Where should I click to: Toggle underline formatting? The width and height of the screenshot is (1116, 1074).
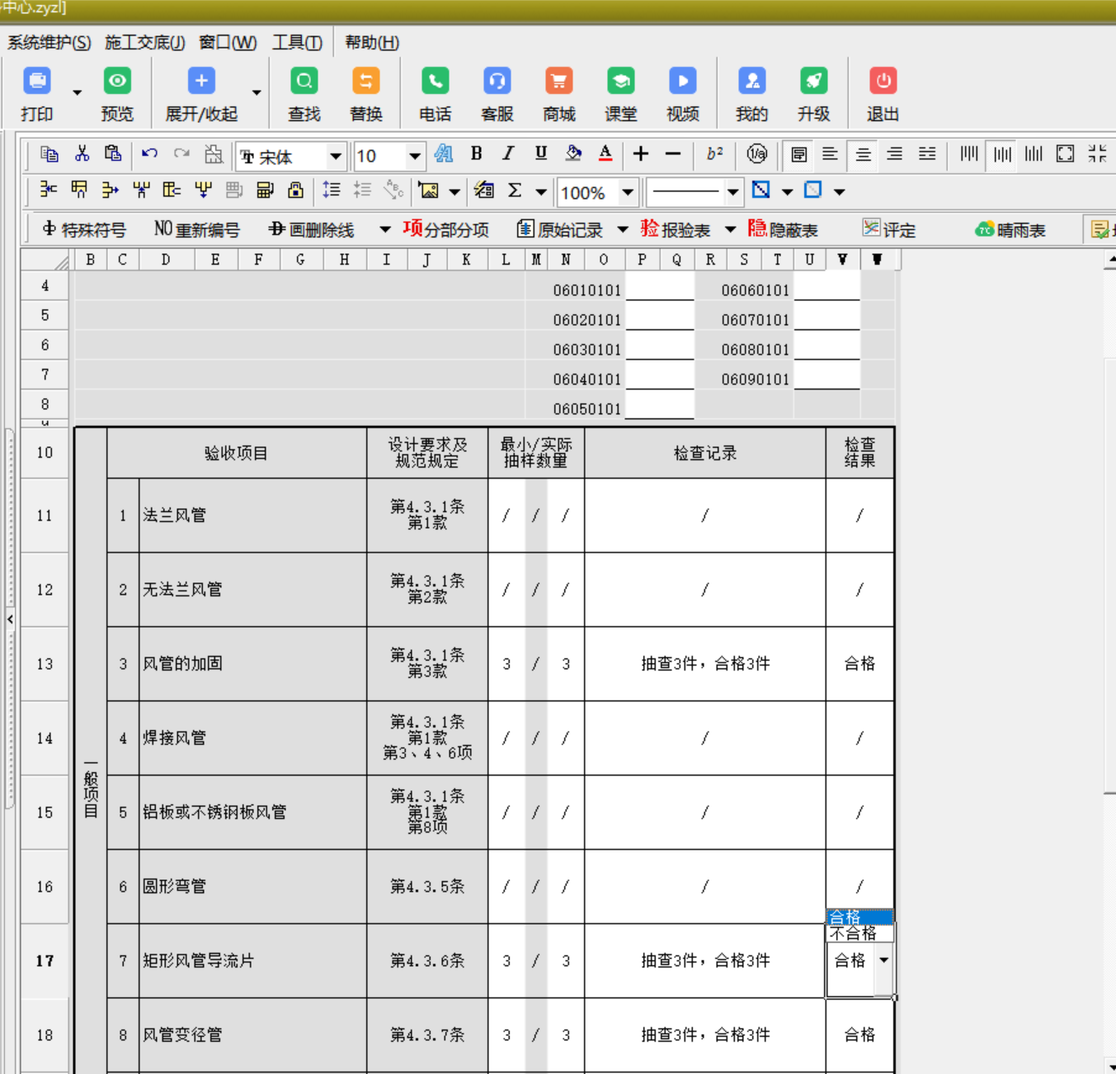[x=540, y=154]
